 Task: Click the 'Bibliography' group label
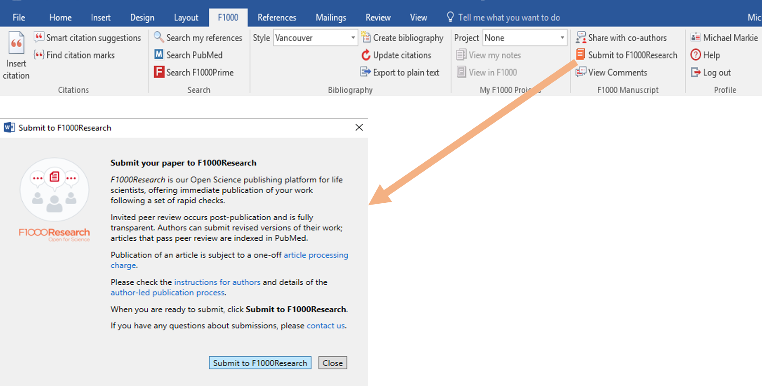(x=350, y=90)
